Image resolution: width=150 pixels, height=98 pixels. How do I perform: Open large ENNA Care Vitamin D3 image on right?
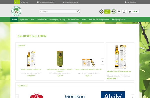120,57
